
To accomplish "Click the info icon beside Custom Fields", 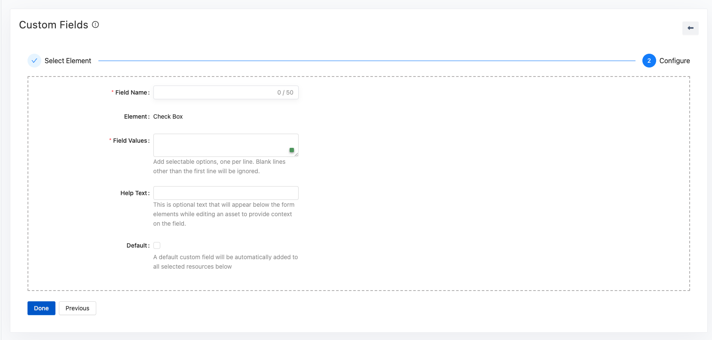I will point(95,25).
